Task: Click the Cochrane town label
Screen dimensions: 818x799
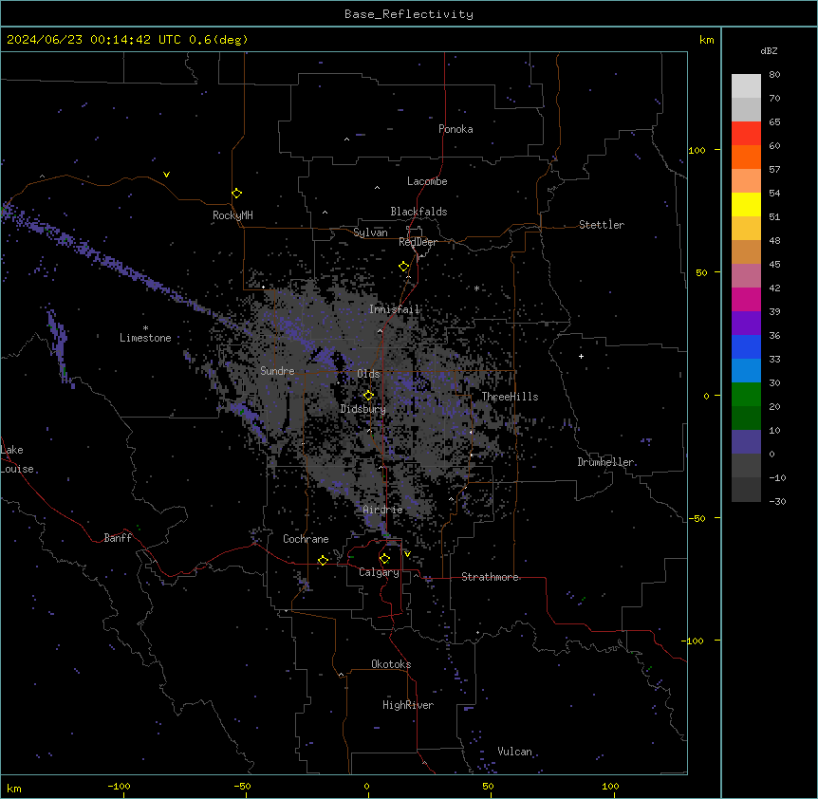Action: (306, 539)
